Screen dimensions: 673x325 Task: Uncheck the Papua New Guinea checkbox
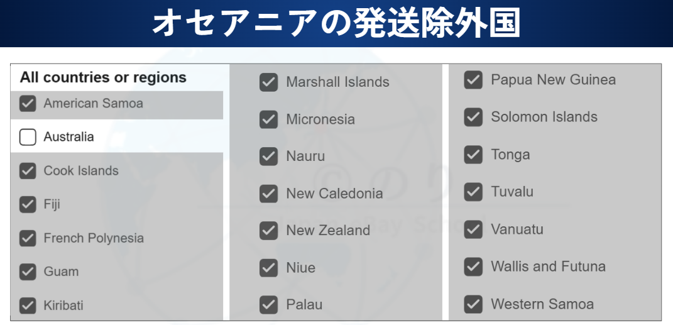[473, 80]
